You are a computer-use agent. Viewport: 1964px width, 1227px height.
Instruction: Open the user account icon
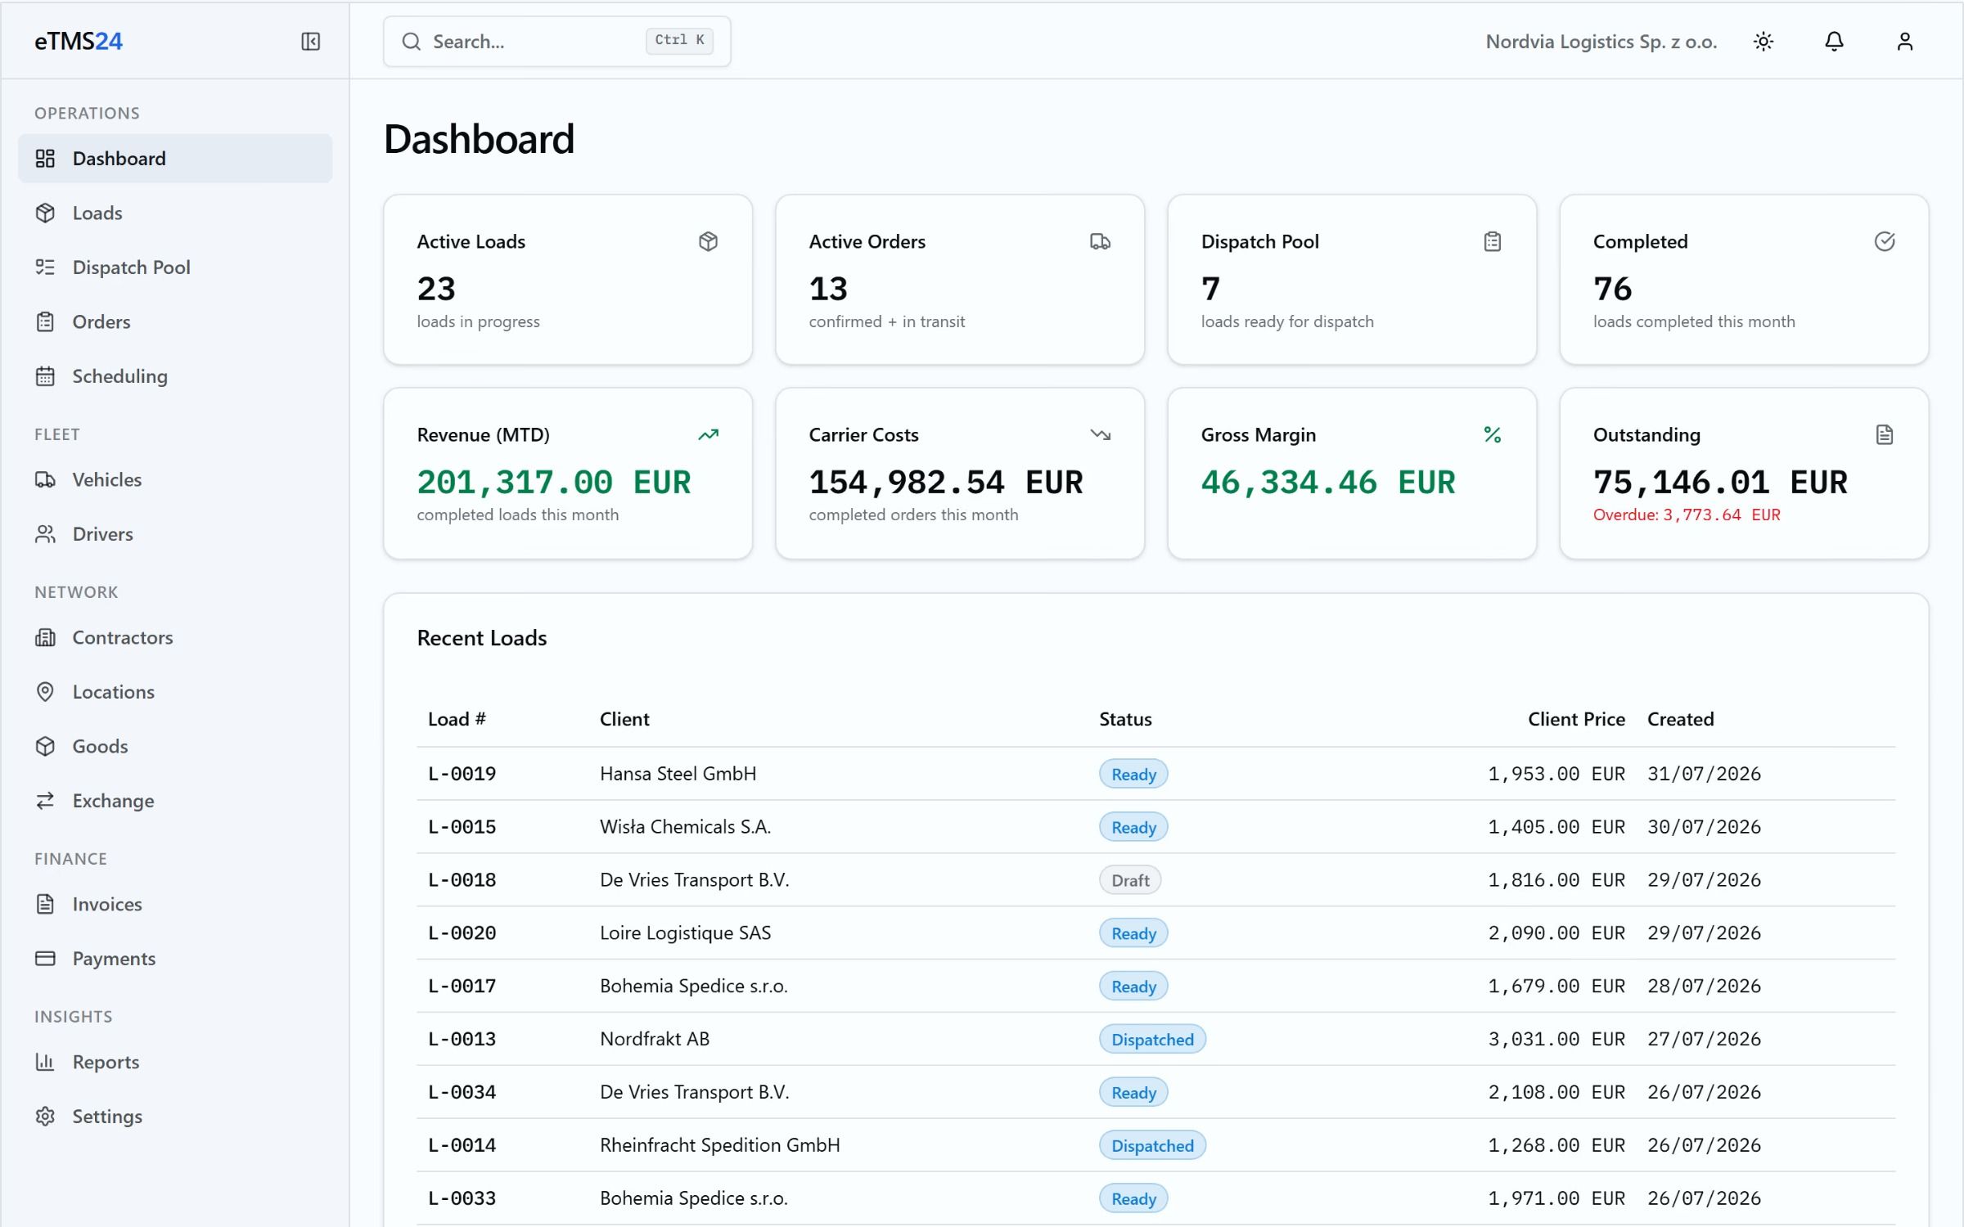tap(1904, 41)
